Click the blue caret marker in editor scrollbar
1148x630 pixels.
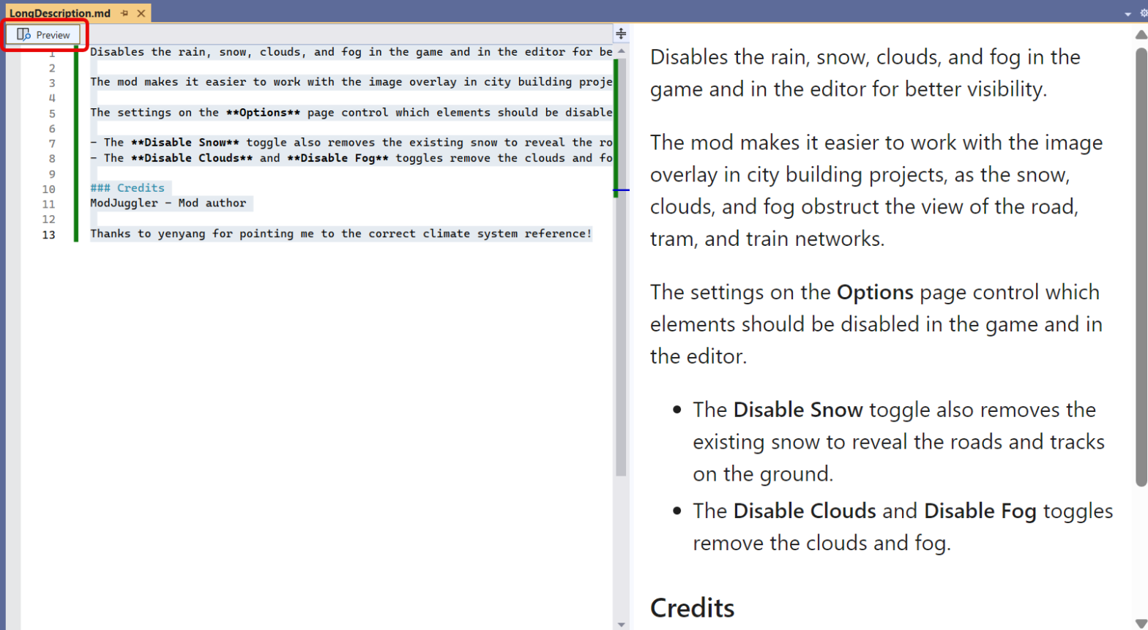coord(621,190)
